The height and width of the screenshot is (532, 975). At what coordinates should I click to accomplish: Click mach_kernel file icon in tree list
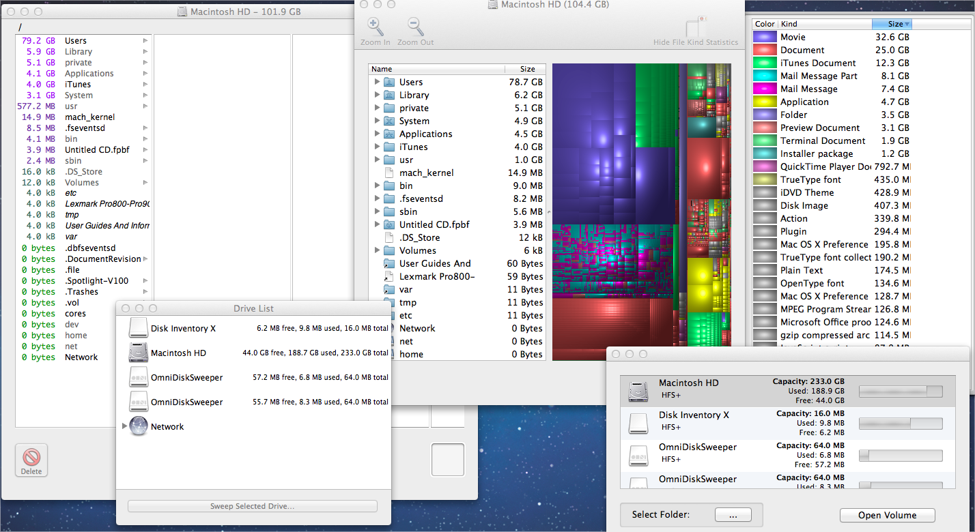pyautogui.click(x=389, y=173)
